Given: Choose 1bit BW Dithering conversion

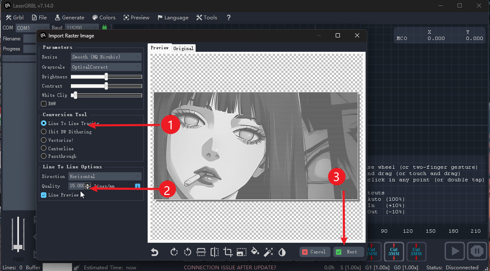Looking at the screenshot, I should tap(44, 132).
